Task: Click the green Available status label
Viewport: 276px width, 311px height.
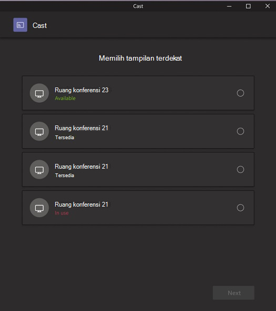Action: click(65, 98)
